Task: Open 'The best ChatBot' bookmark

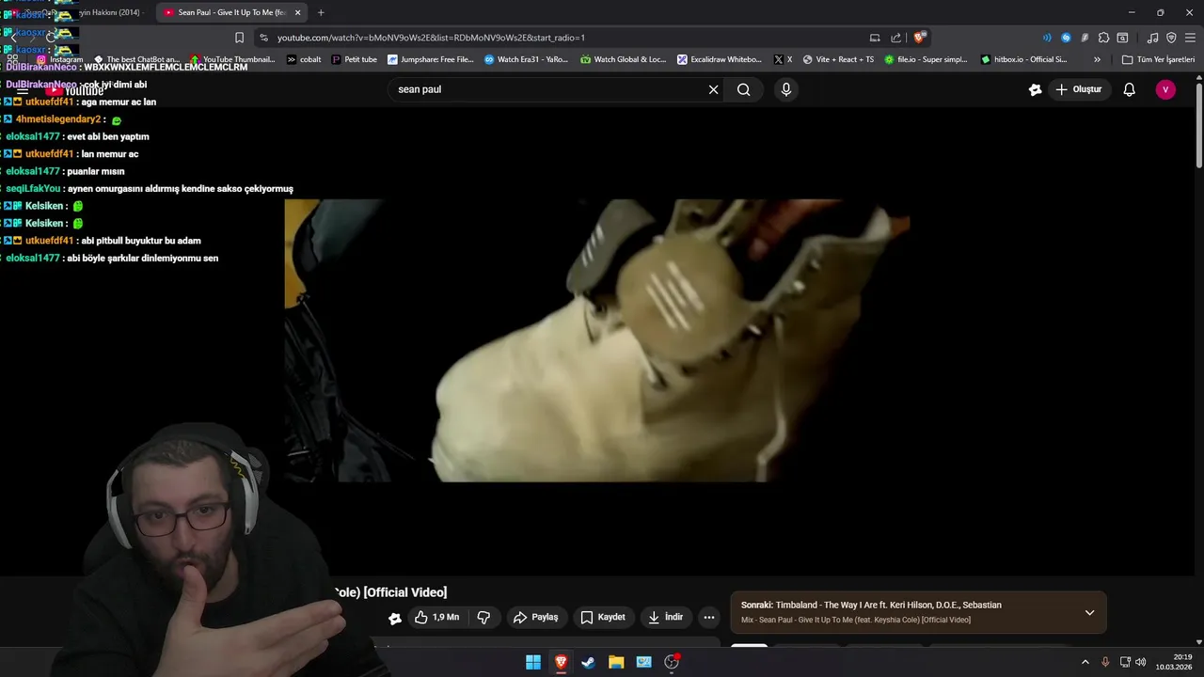Action: click(x=136, y=59)
